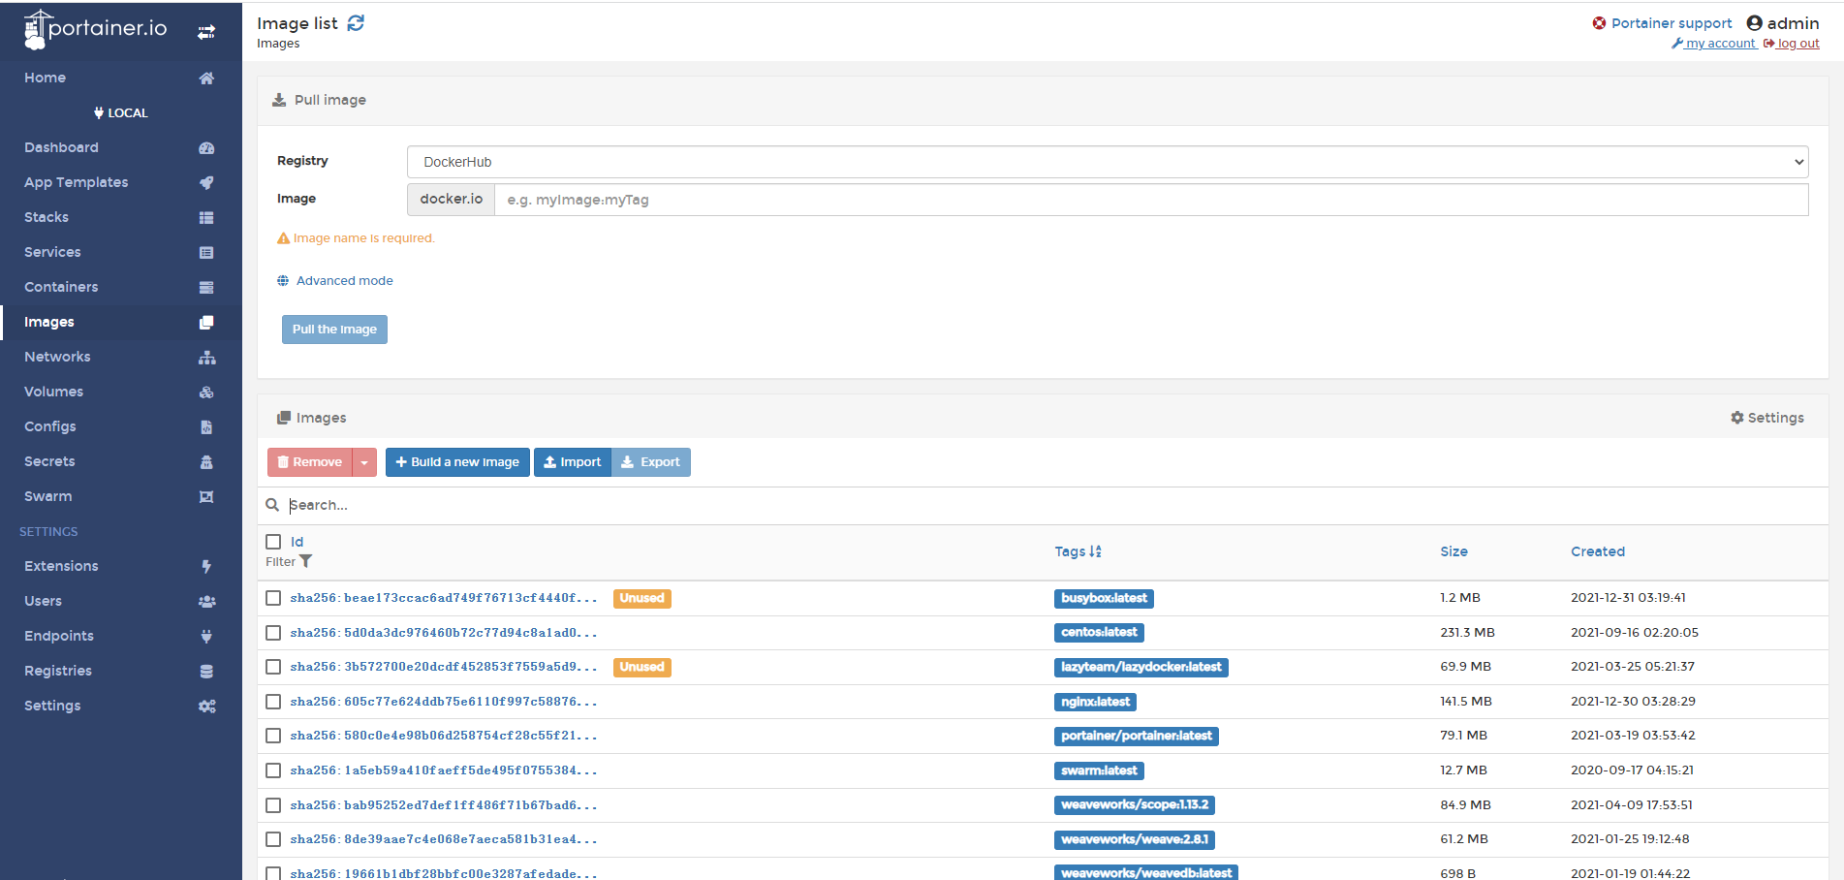This screenshot has width=1844, height=880.
Task: Click the log out link
Action: [x=1792, y=44]
